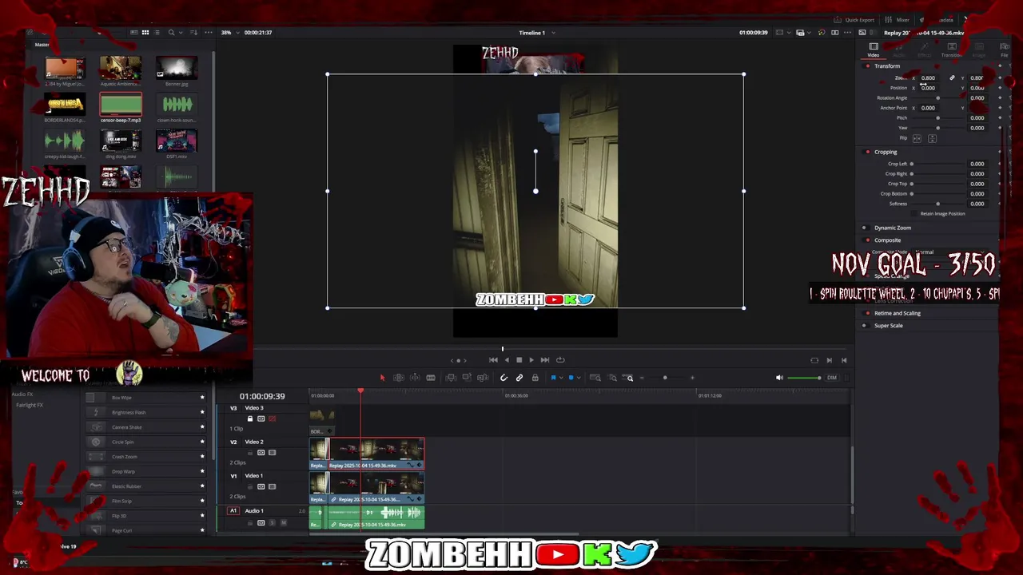Screen dimensions: 1023x575
Task: Click the Replace Clip icon
Action: click(483, 378)
